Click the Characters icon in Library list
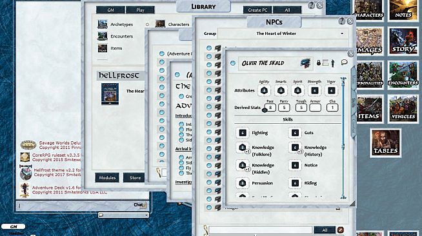 [x=160, y=24]
